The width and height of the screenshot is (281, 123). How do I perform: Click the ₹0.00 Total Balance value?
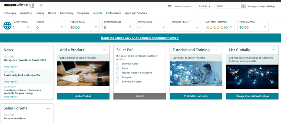coord(244,27)
